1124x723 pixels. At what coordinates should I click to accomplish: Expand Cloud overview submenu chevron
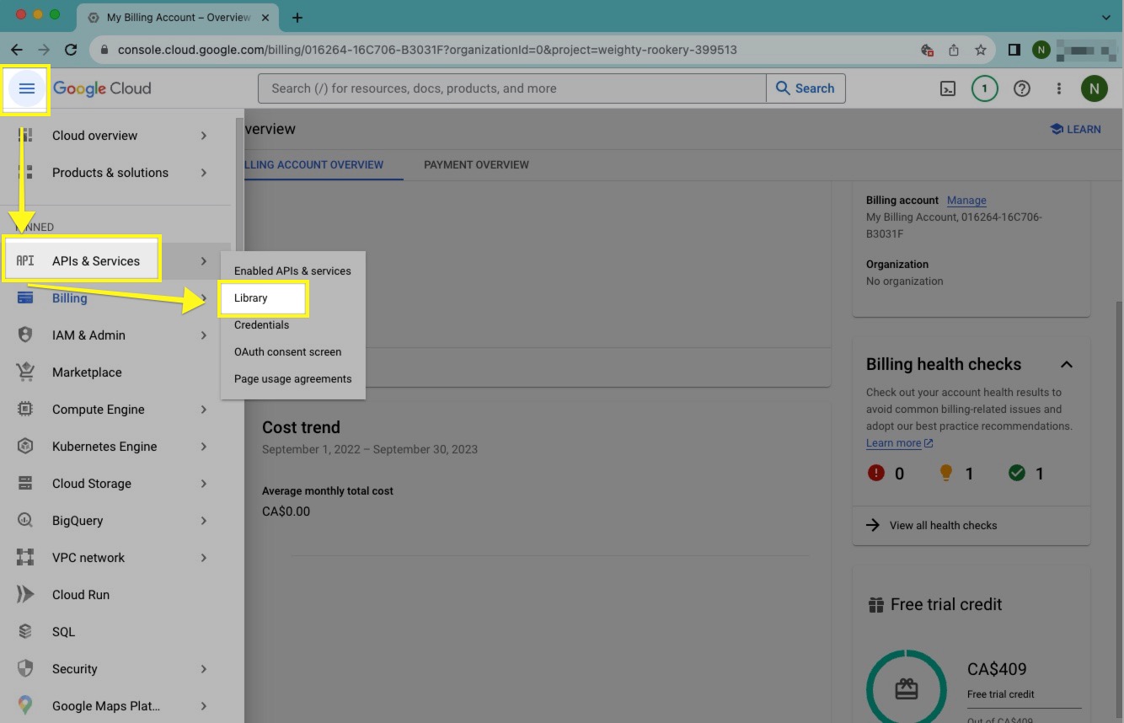(204, 136)
